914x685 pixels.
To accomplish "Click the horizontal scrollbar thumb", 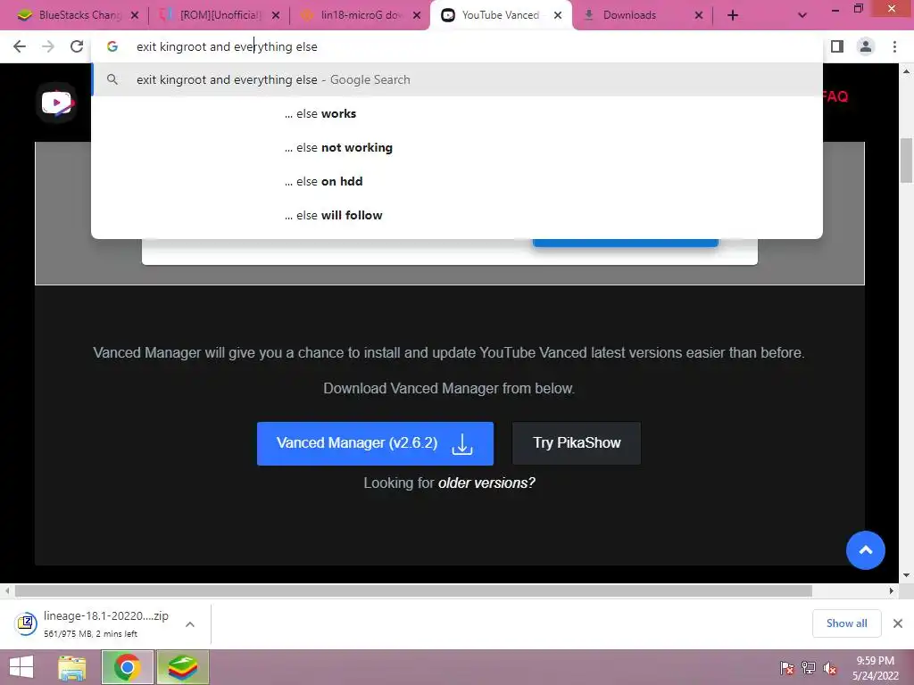I will click(x=413, y=590).
